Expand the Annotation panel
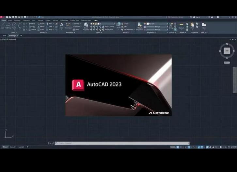The height and width of the screenshot is (172, 237). (70, 33)
